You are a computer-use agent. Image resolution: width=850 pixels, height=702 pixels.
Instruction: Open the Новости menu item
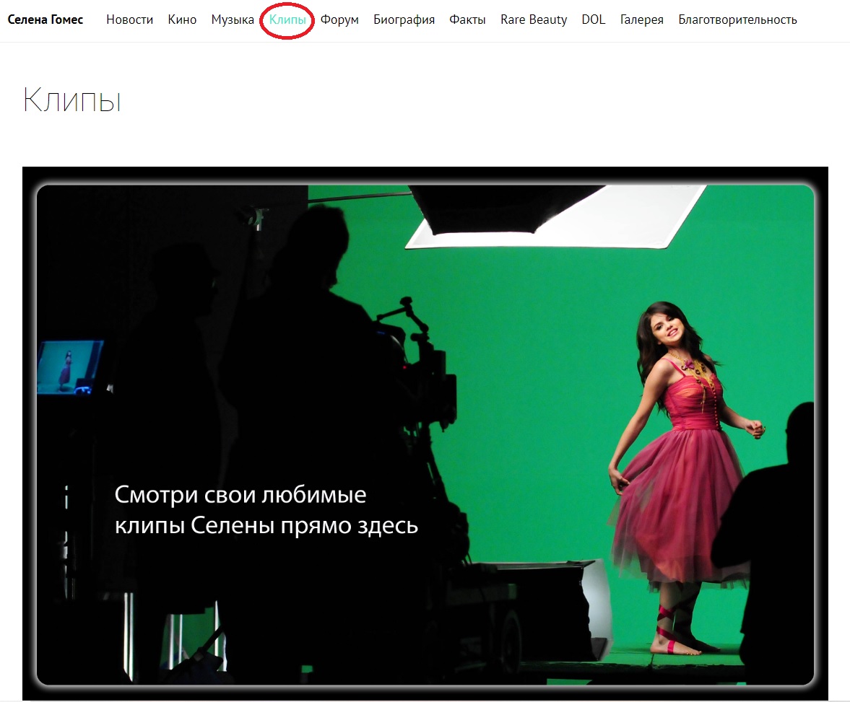(129, 20)
